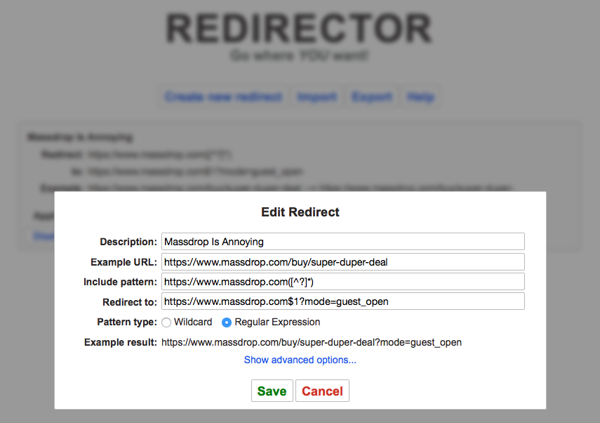
Task: Click the Example URL input field
Action: tap(342, 261)
